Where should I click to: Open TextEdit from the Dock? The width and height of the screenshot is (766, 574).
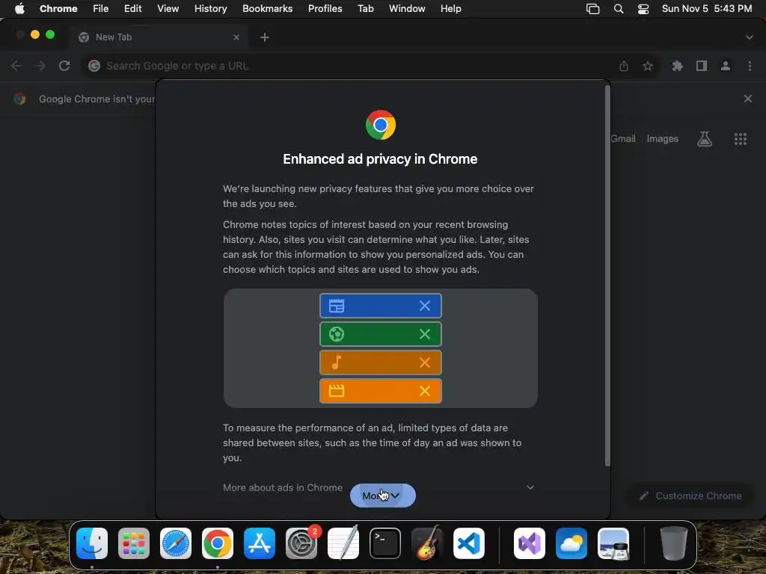[x=343, y=543]
